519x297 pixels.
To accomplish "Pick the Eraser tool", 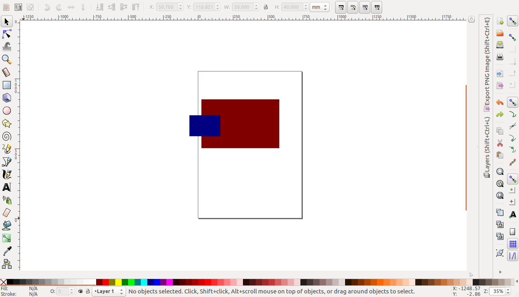I will (7, 213).
